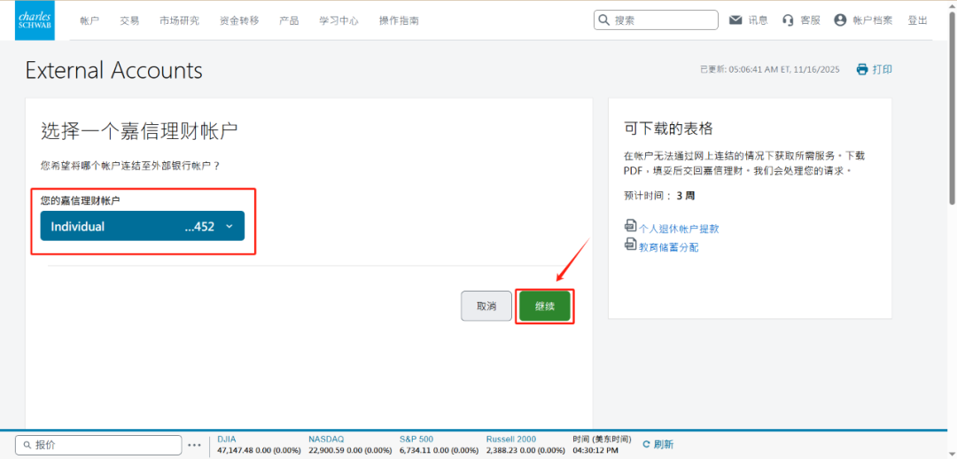The height and width of the screenshot is (459, 957).
Task: Click the PDF icon beside 个人退休帐户提款
Action: [x=631, y=227]
